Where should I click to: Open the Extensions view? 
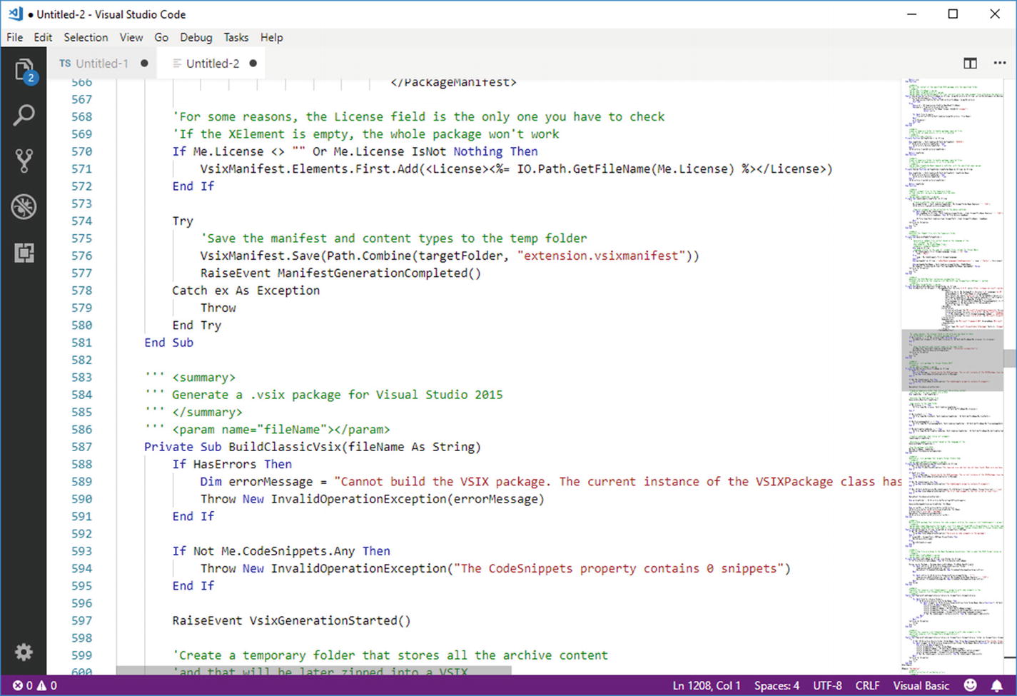(24, 252)
